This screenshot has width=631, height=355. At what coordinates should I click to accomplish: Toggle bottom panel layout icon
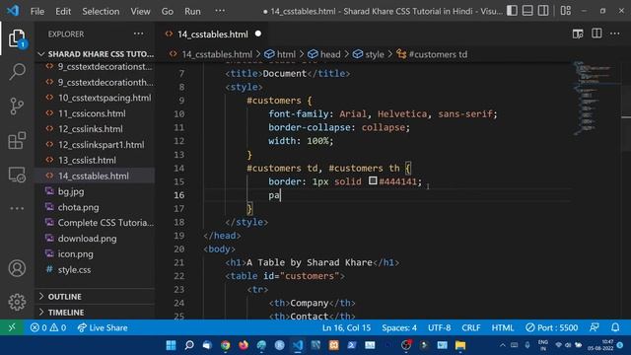pyautogui.click(x=527, y=11)
